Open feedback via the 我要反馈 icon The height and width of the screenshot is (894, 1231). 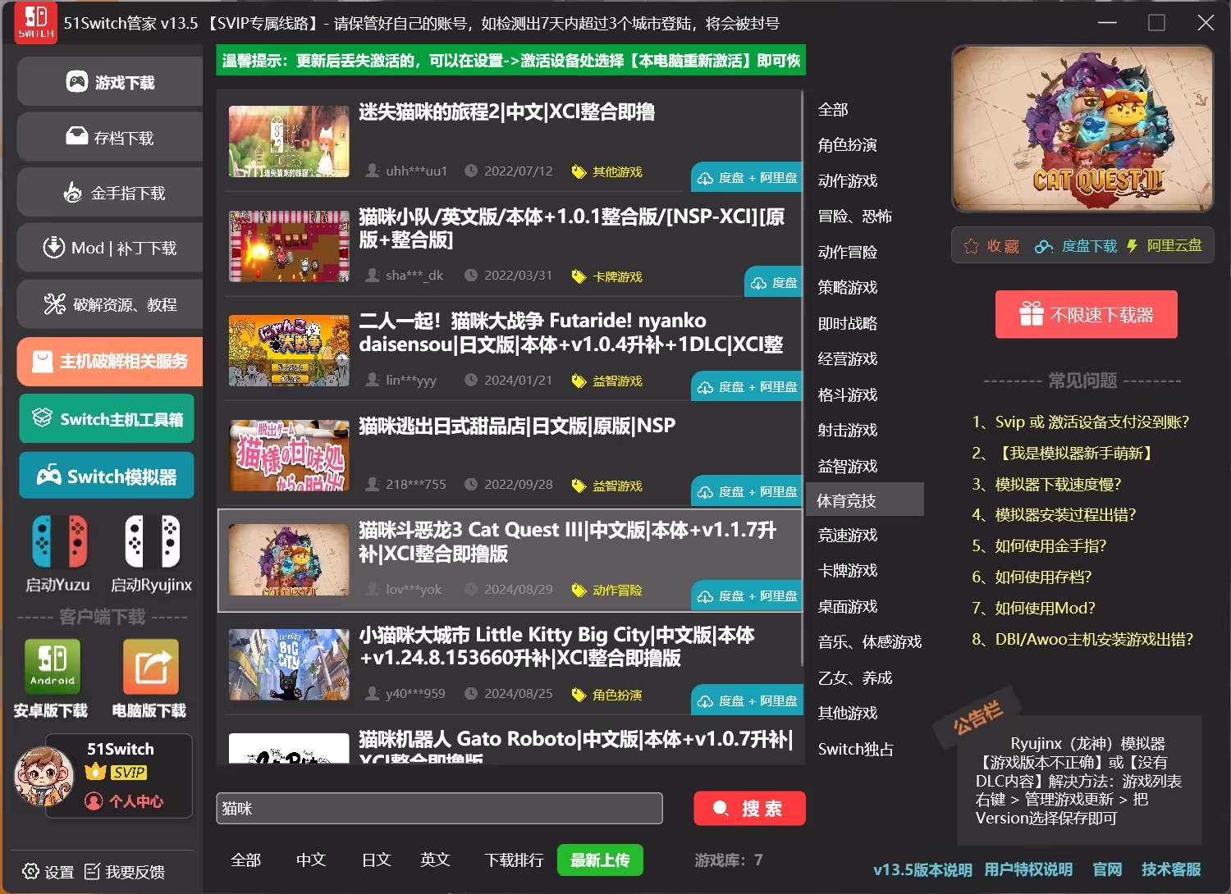pyautogui.click(x=93, y=871)
